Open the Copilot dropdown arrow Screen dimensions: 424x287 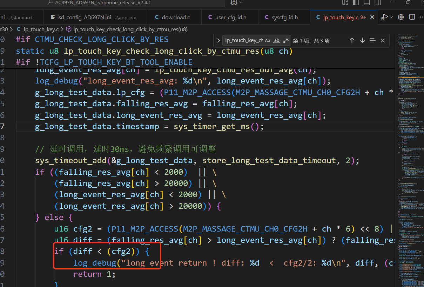(241, 3)
